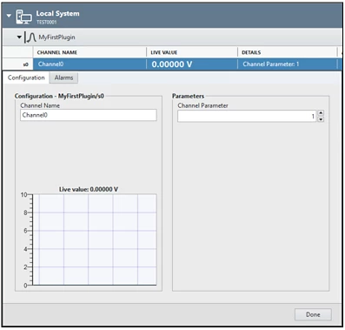Click the Local System title text
Screen dimensions: 345x330
coord(57,14)
